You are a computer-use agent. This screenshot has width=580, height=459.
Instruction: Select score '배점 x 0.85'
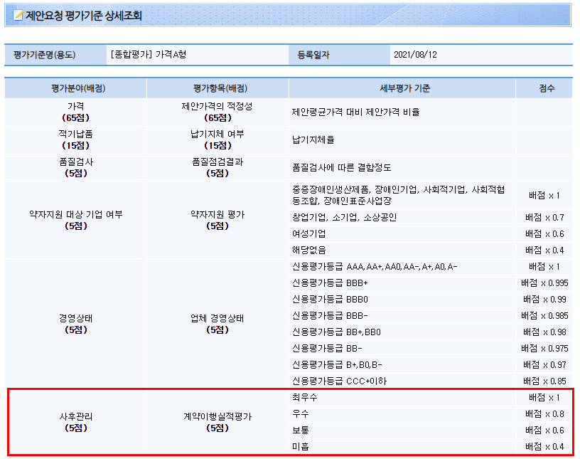(544, 381)
